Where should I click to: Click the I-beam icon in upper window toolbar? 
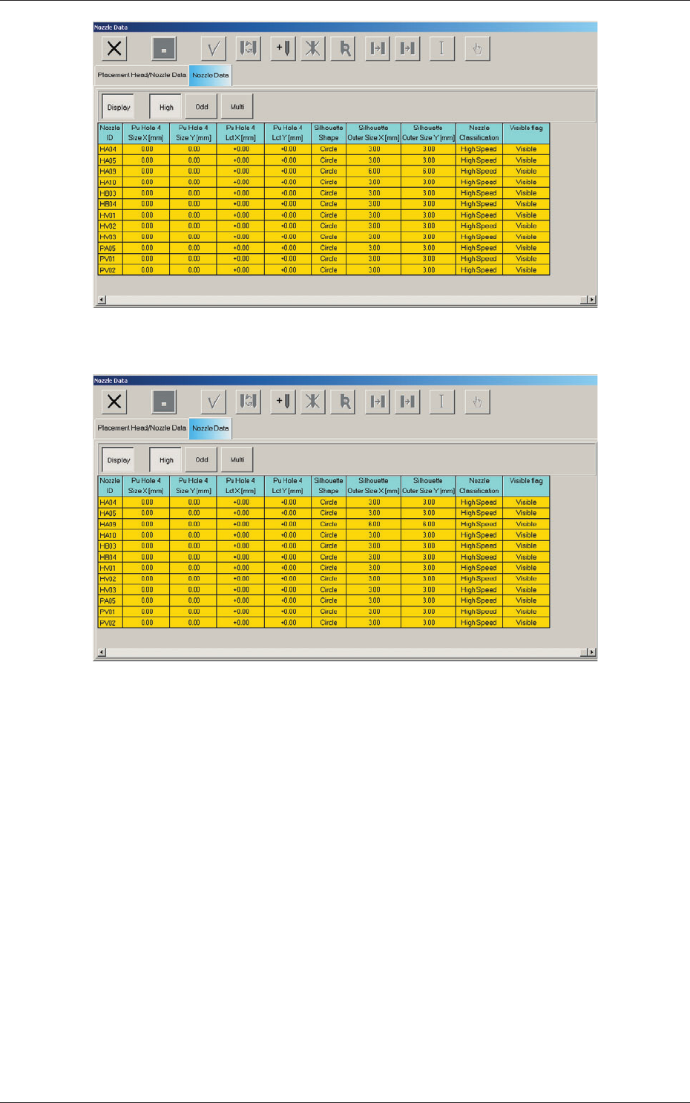click(x=442, y=49)
